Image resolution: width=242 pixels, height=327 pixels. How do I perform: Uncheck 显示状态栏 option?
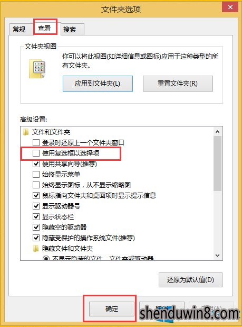click(36, 217)
